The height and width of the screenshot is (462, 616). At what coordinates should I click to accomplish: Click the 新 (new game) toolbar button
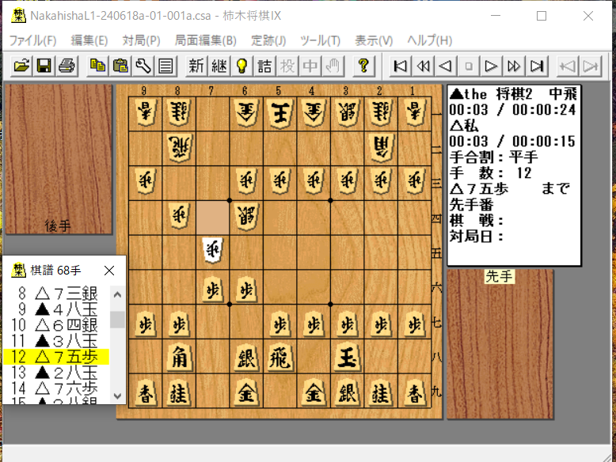[x=196, y=66]
